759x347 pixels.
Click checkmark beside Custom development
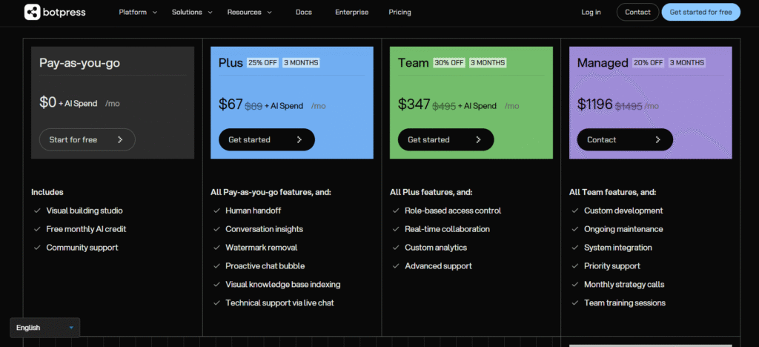point(575,211)
